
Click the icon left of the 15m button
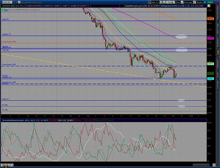(x=164, y=2)
